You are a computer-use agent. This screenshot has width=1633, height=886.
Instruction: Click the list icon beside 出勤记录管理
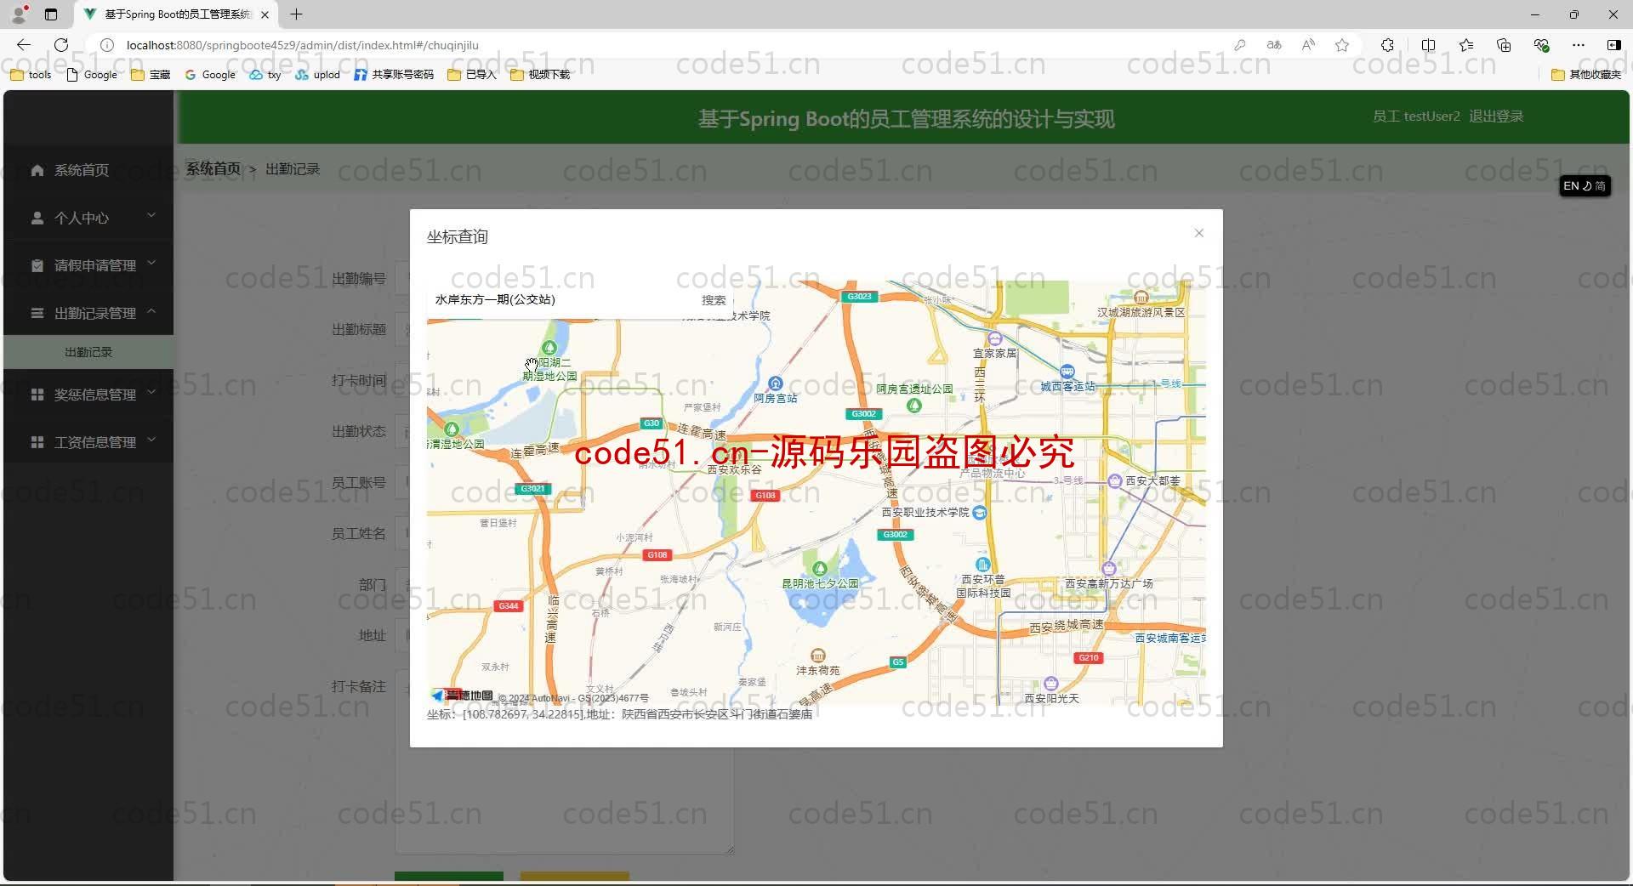click(x=37, y=313)
